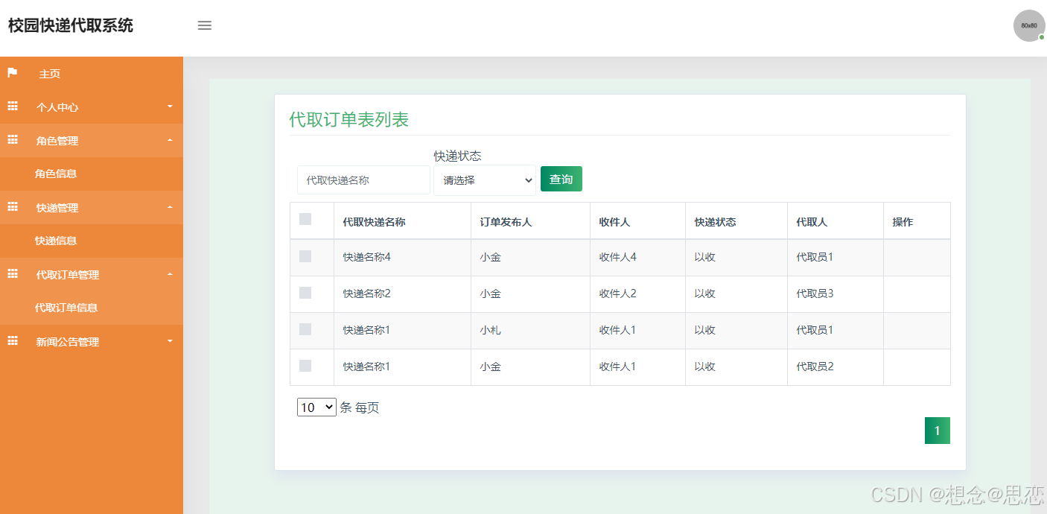Screen dimensions: 1047x514
Task: Click page number 1 button
Action: pyautogui.click(x=938, y=431)
